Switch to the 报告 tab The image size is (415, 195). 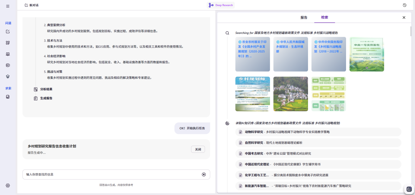pos(304,17)
